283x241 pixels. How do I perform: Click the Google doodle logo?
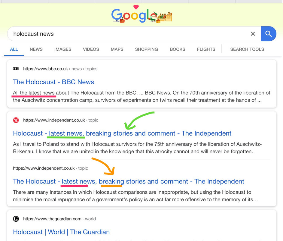(x=142, y=14)
